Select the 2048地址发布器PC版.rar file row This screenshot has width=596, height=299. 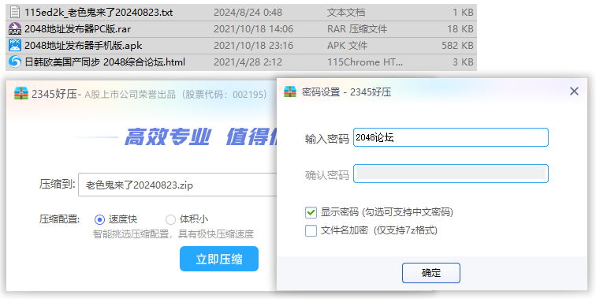[x=241, y=29]
